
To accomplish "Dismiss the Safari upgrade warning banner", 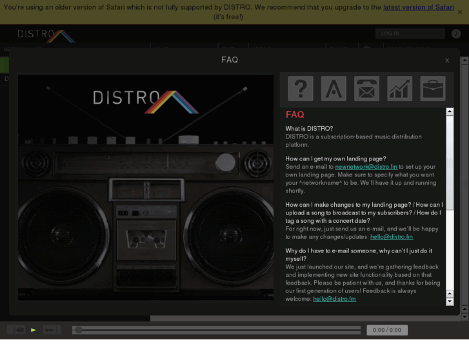I will [x=460, y=12].
